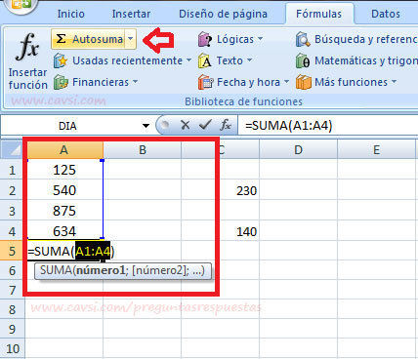This screenshot has width=418, height=359.
Task: Open Matemáticas y trigonométricas functions
Action: click(356, 60)
